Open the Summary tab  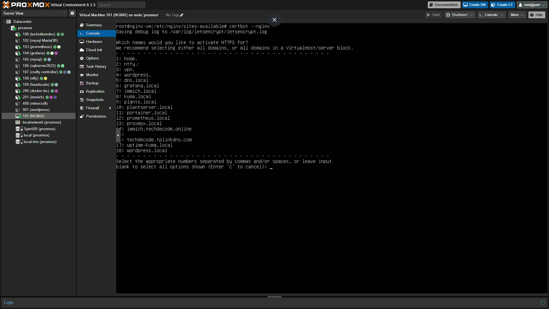click(96, 25)
